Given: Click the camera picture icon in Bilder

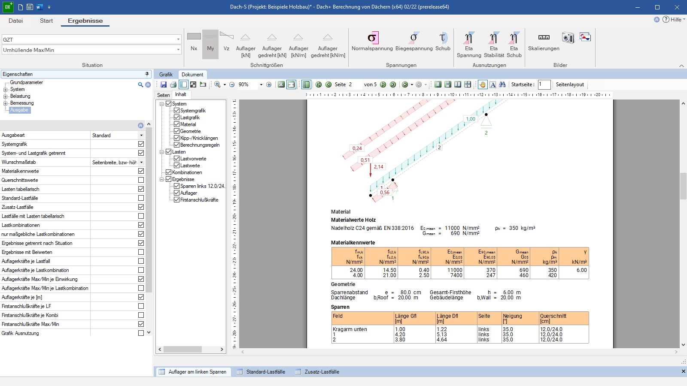Looking at the screenshot, I should pyautogui.click(x=568, y=37).
